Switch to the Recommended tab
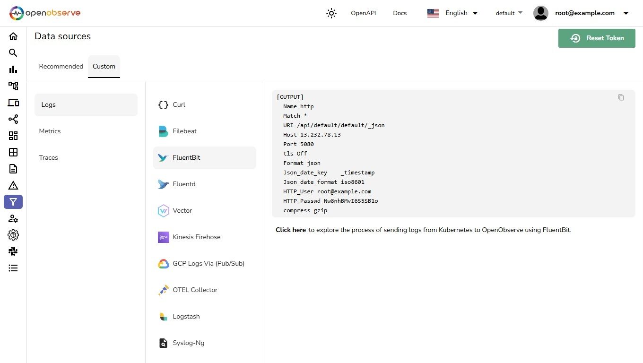 [61, 67]
